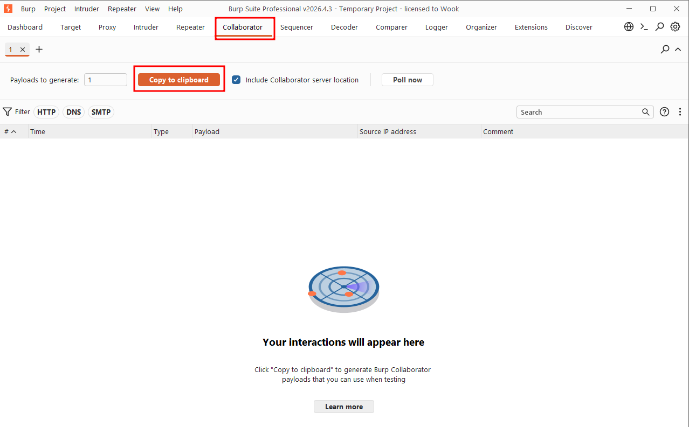The image size is (689, 427).
Task: Add a new Collaborator tab with plus icon
Action: 39,50
